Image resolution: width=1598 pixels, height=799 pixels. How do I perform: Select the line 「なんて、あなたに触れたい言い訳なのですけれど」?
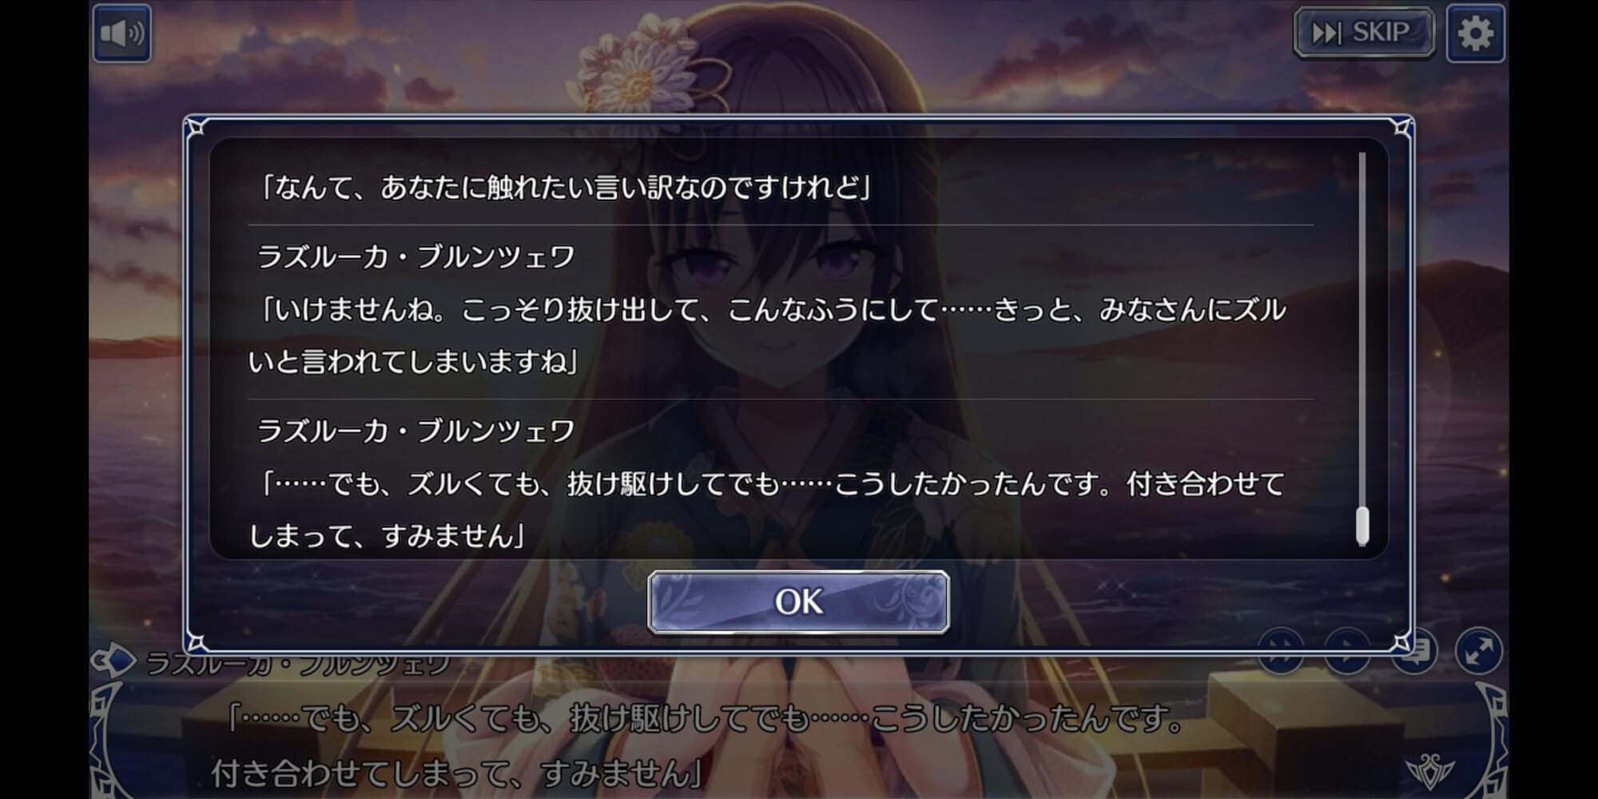(565, 187)
